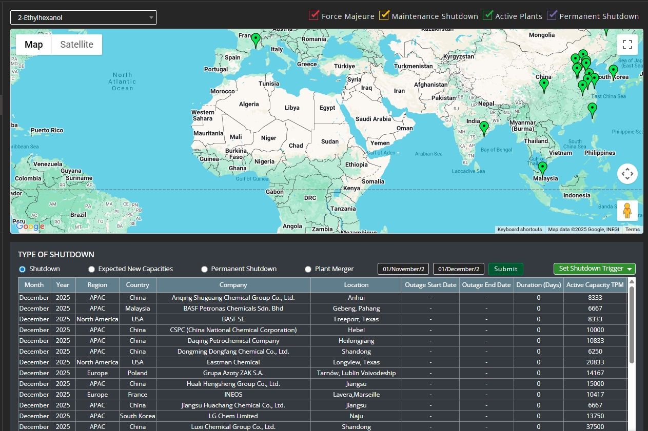Image resolution: width=648 pixels, height=431 pixels.
Task: Click the shutdown table vertical scrollbar thumb
Action: (x=632, y=324)
